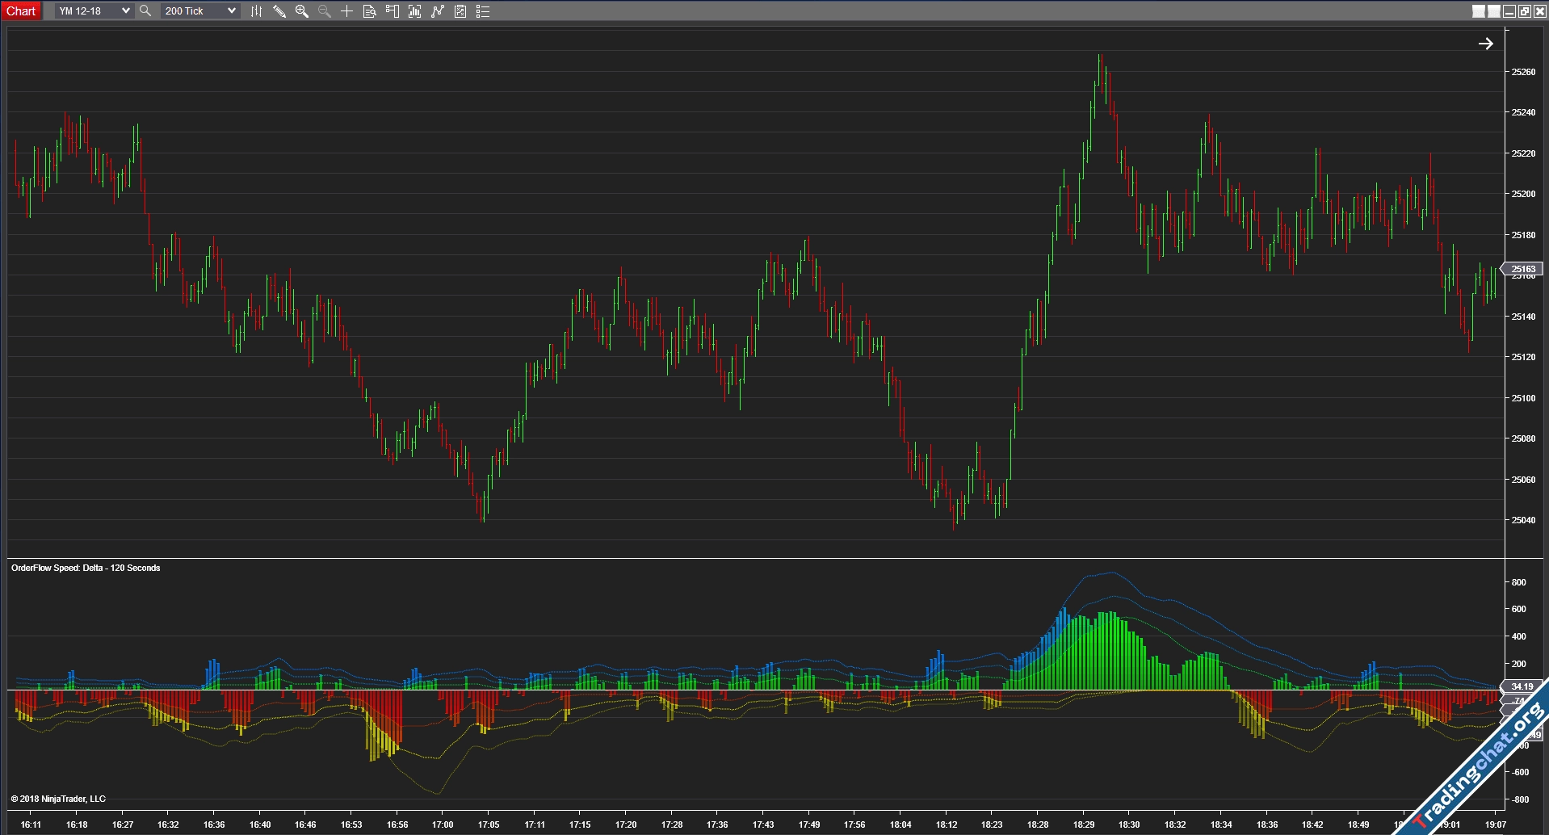The image size is (1549, 835).
Task: Click the red Chart tab label
Action: coord(21,11)
